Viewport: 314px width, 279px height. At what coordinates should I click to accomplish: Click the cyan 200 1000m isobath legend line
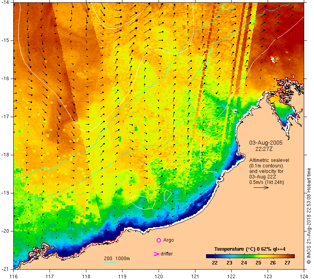[111, 262]
